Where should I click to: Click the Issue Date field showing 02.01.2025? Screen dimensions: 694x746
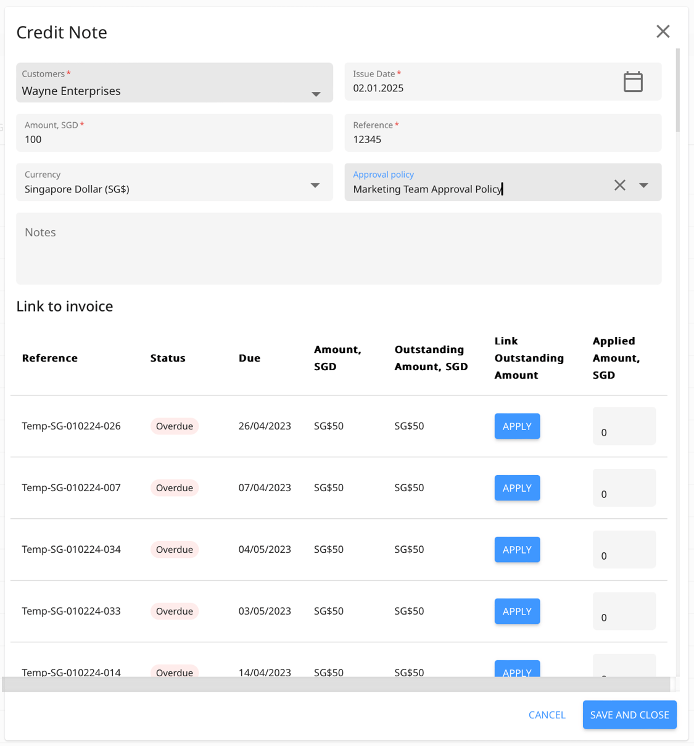coord(432,88)
